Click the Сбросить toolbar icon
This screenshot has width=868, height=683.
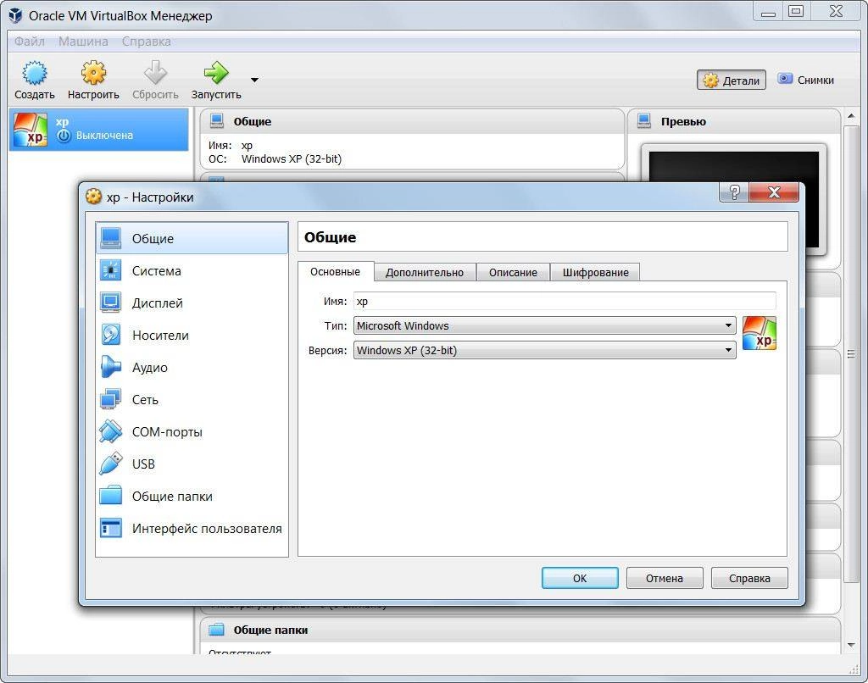[x=155, y=73]
